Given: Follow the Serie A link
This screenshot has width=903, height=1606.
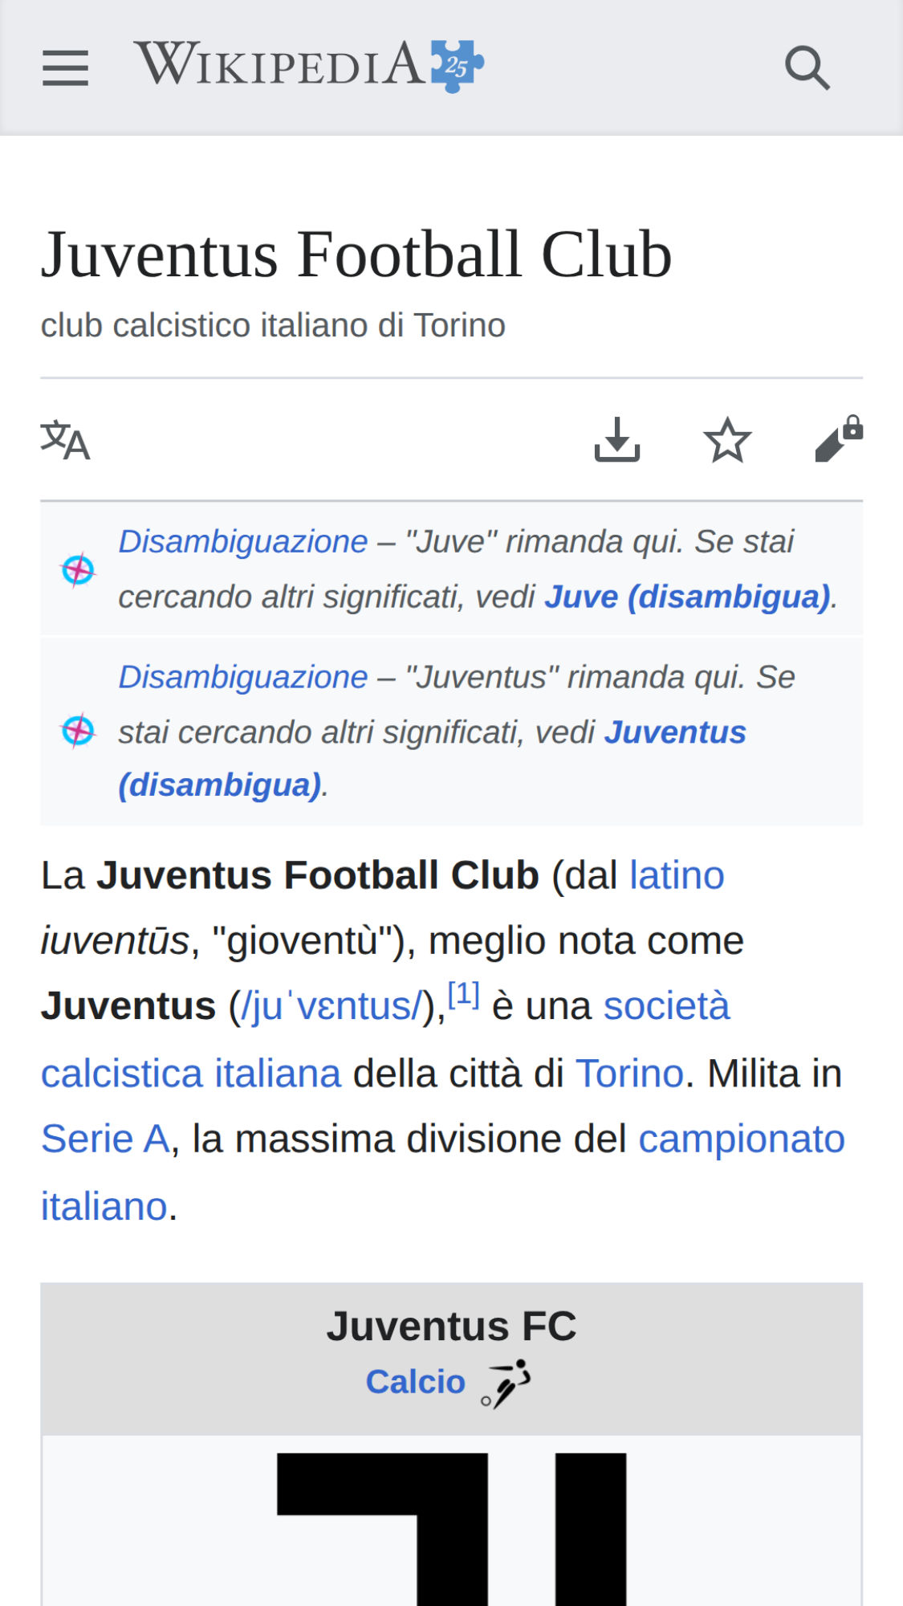Looking at the screenshot, I should (x=105, y=1138).
